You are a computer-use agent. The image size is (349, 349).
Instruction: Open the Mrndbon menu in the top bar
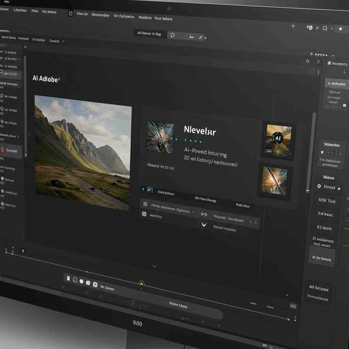[x=145, y=17]
